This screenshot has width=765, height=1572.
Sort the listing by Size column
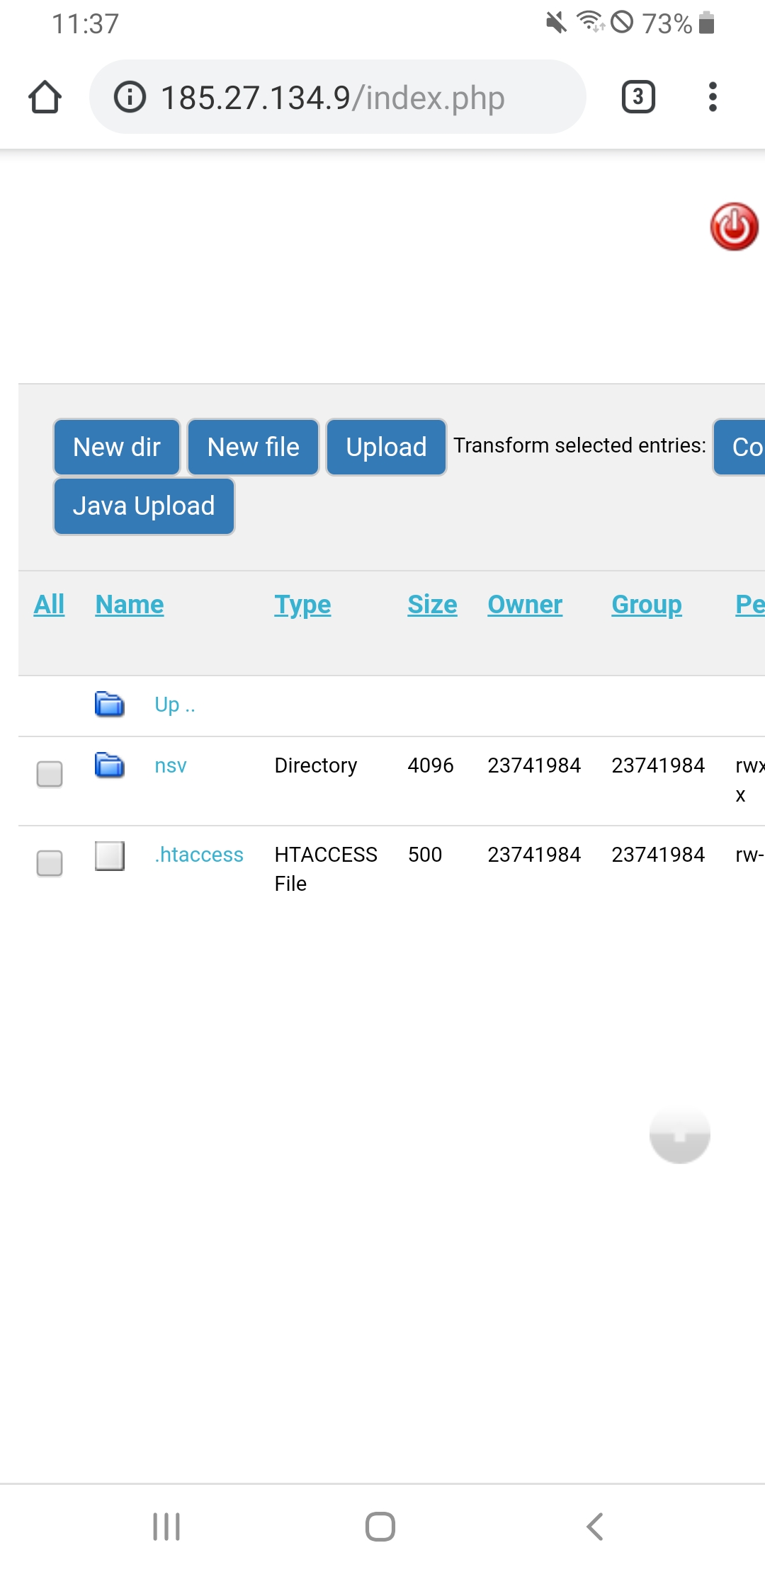pos(432,605)
